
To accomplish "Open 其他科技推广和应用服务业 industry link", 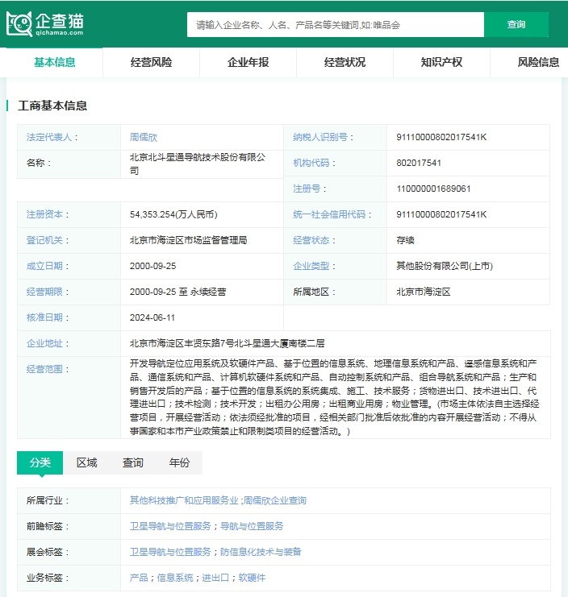I will [x=184, y=500].
